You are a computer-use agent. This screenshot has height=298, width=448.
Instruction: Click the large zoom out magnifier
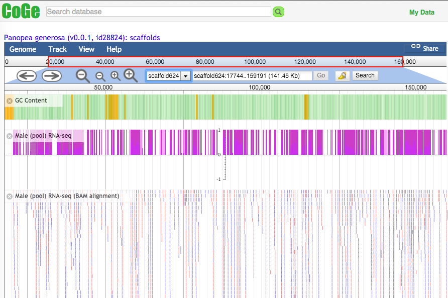coord(82,76)
